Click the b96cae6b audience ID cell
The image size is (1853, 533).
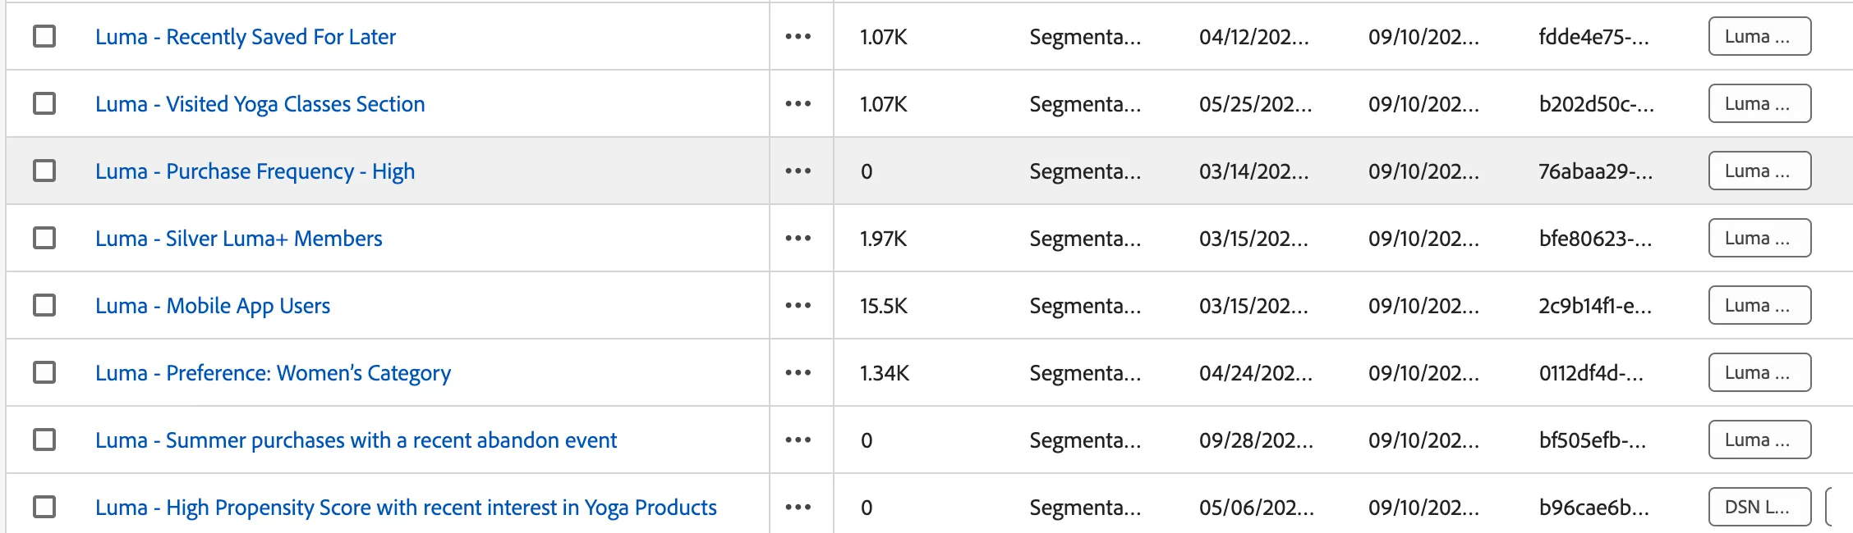pos(1593,508)
